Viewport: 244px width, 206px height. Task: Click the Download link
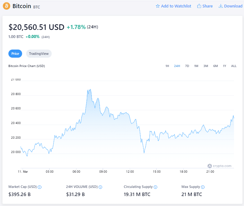(x=230, y=6)
